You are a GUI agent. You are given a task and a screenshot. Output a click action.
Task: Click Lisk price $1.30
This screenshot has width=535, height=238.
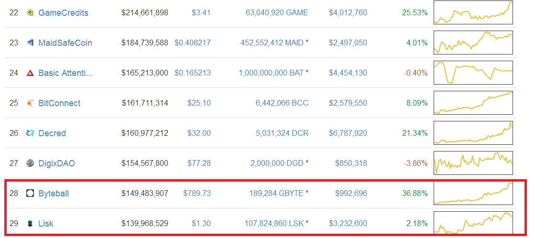coord(201,224)
